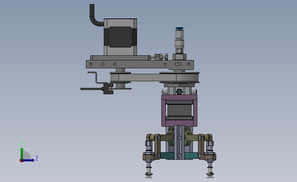Click the right brown linkage arm
The image size is (297, 182).
tap(201, 146)
